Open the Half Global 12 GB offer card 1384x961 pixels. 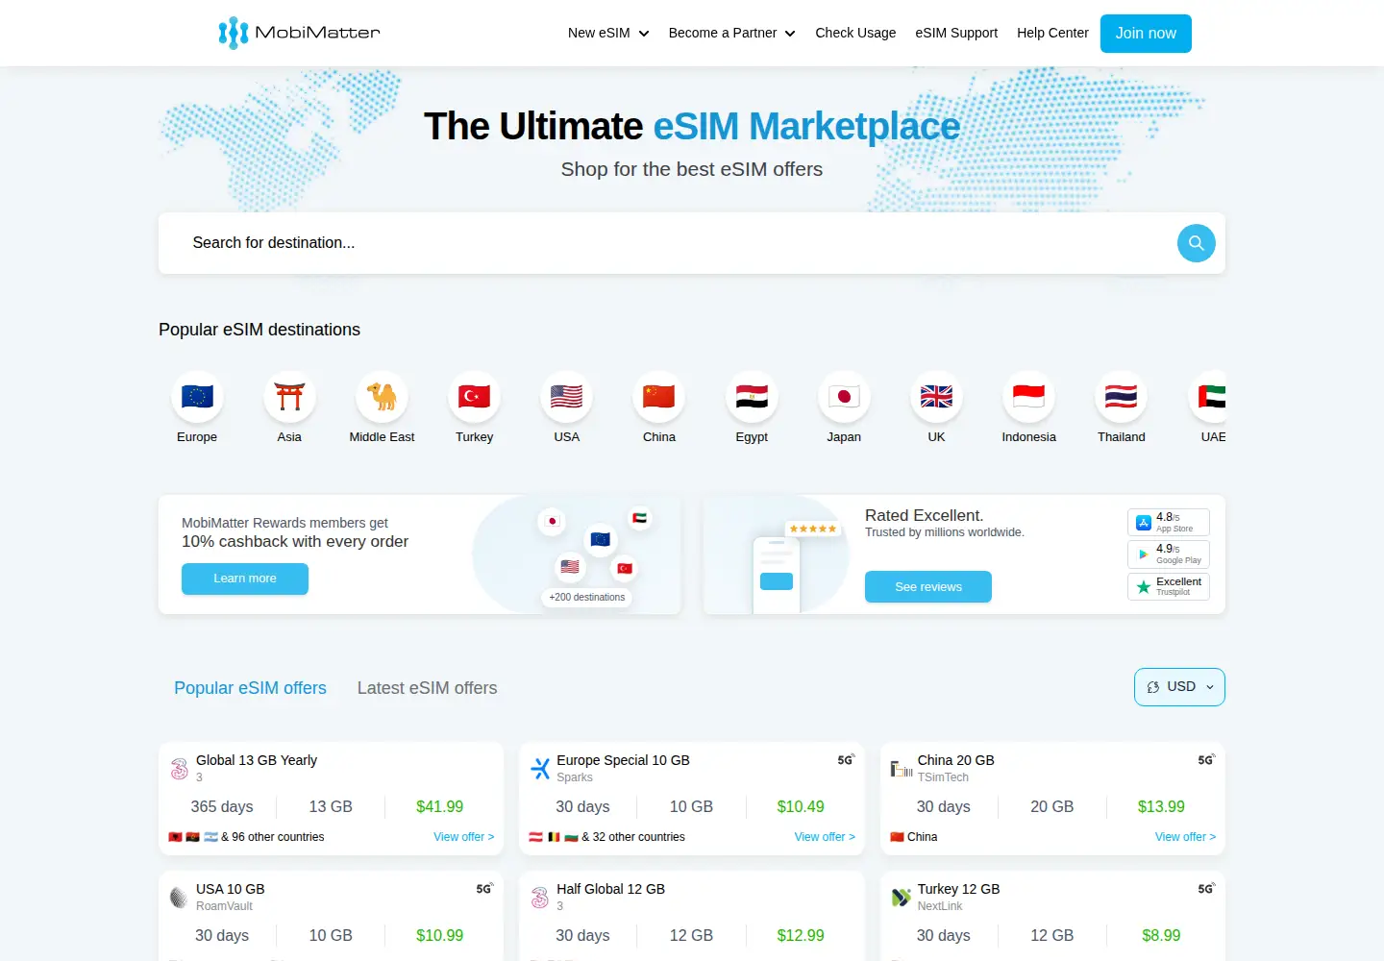692,916
